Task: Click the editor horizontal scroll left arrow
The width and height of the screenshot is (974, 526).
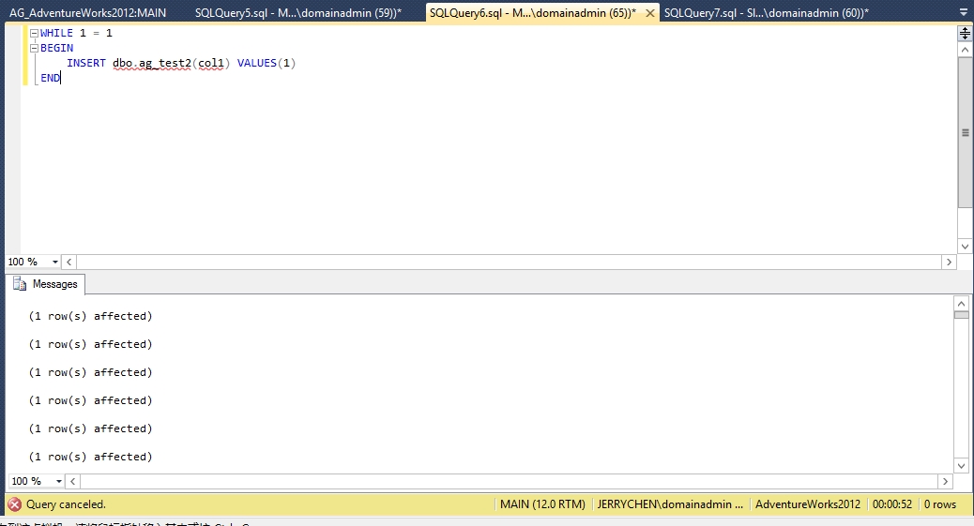Action: [68, 263]
